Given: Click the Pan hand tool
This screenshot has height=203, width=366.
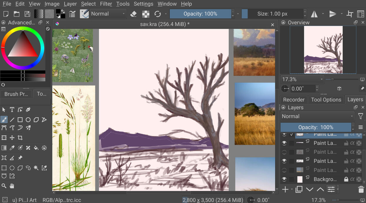Looking at the screenshot, I should pyautogui.click(x=12, y=186).
